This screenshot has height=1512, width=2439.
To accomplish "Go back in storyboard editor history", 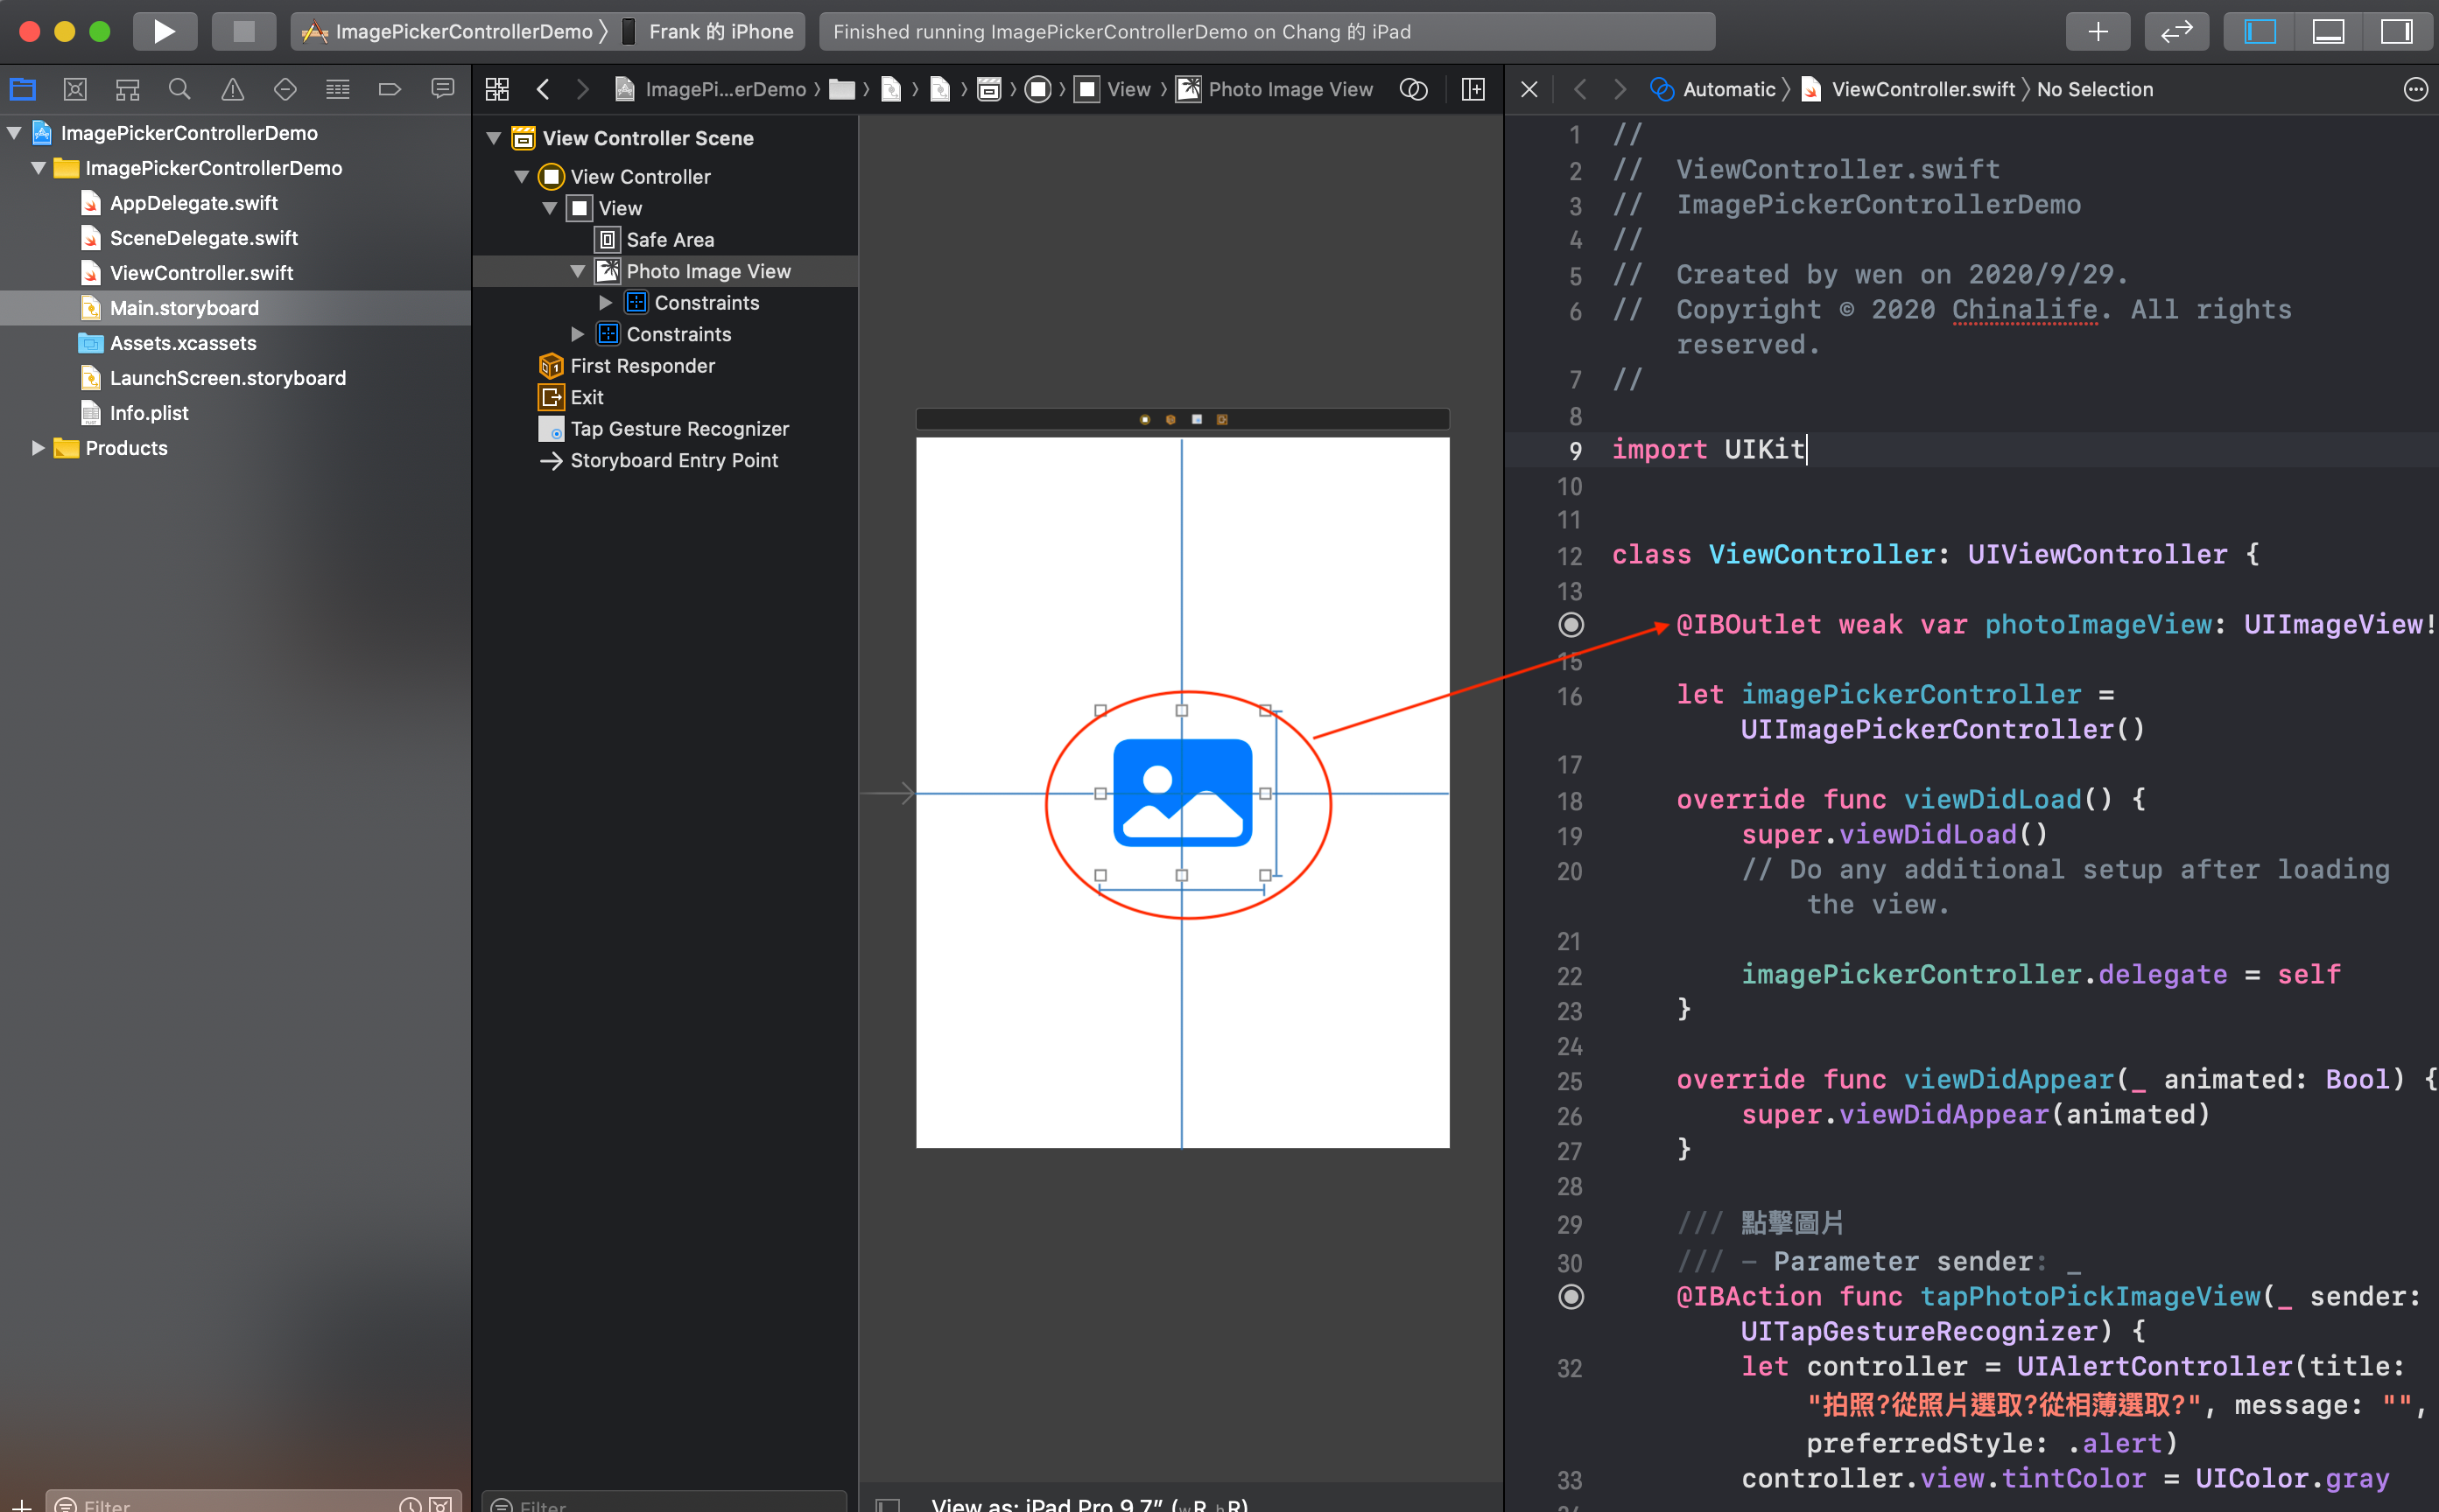I will click(x=544, y=89).
